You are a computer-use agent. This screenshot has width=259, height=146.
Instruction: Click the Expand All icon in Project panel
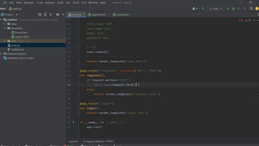[x=45, y=15]
